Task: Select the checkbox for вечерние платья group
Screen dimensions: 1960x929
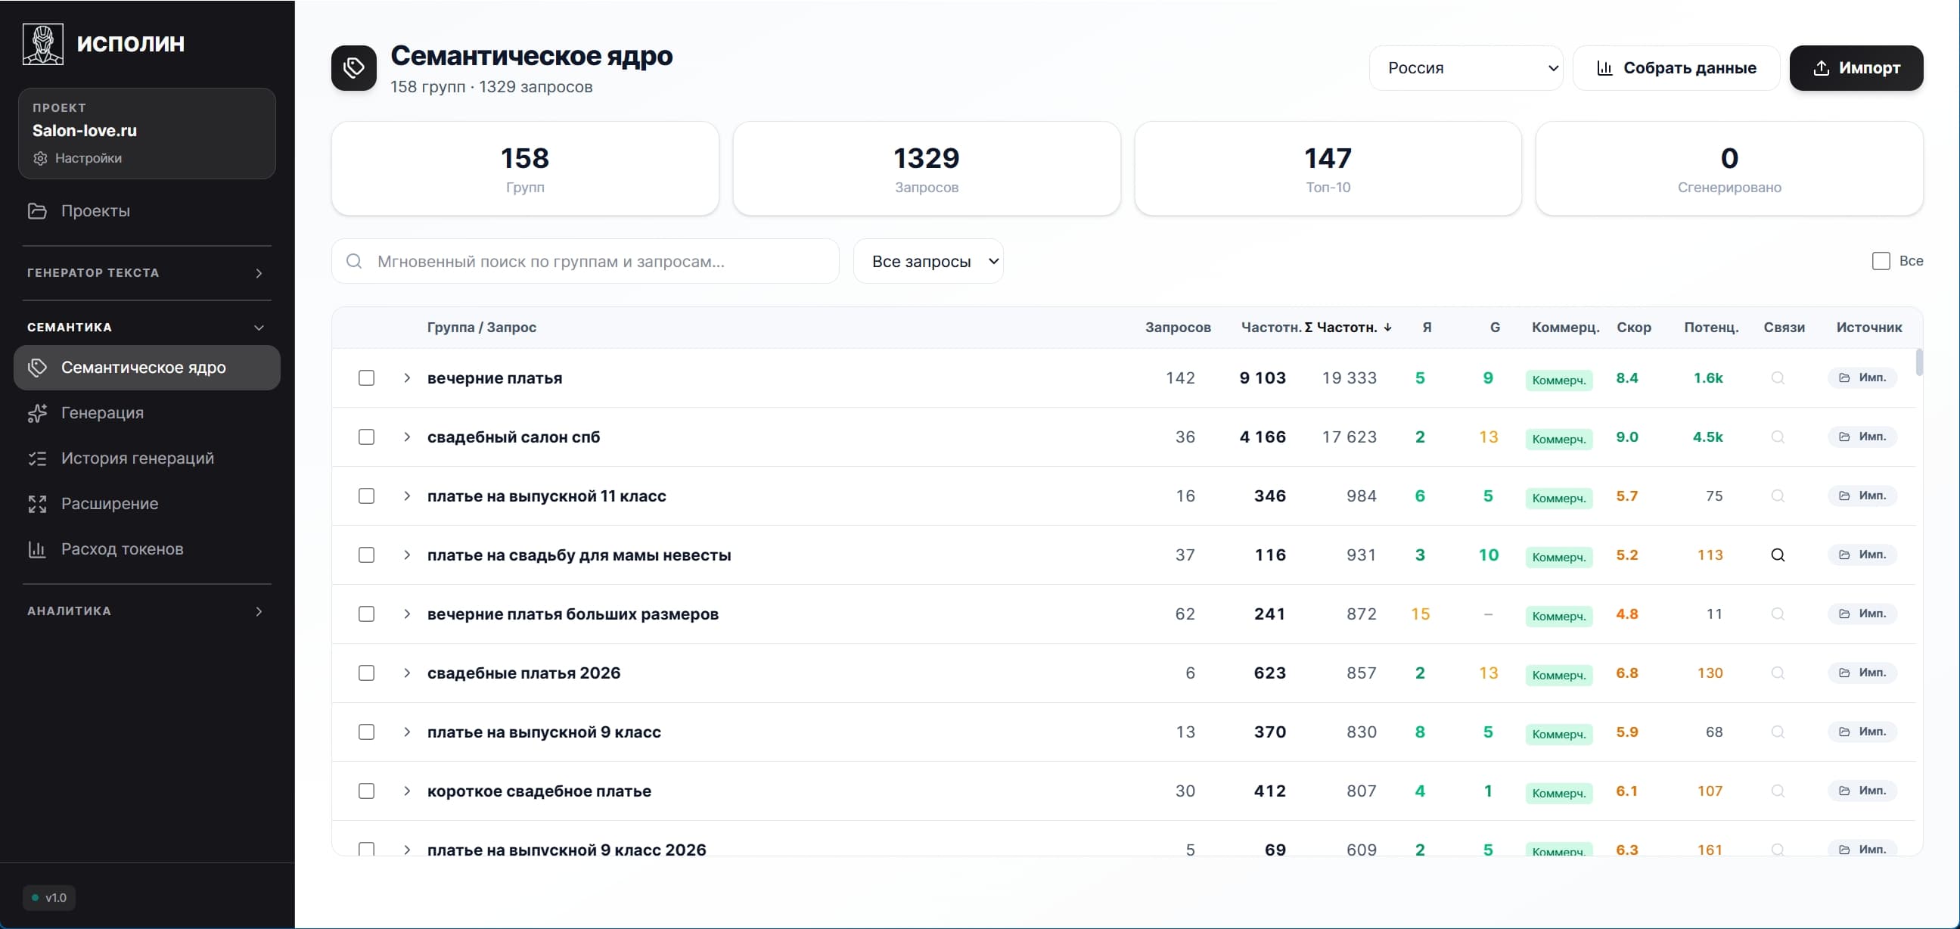Action: (367, 378)
